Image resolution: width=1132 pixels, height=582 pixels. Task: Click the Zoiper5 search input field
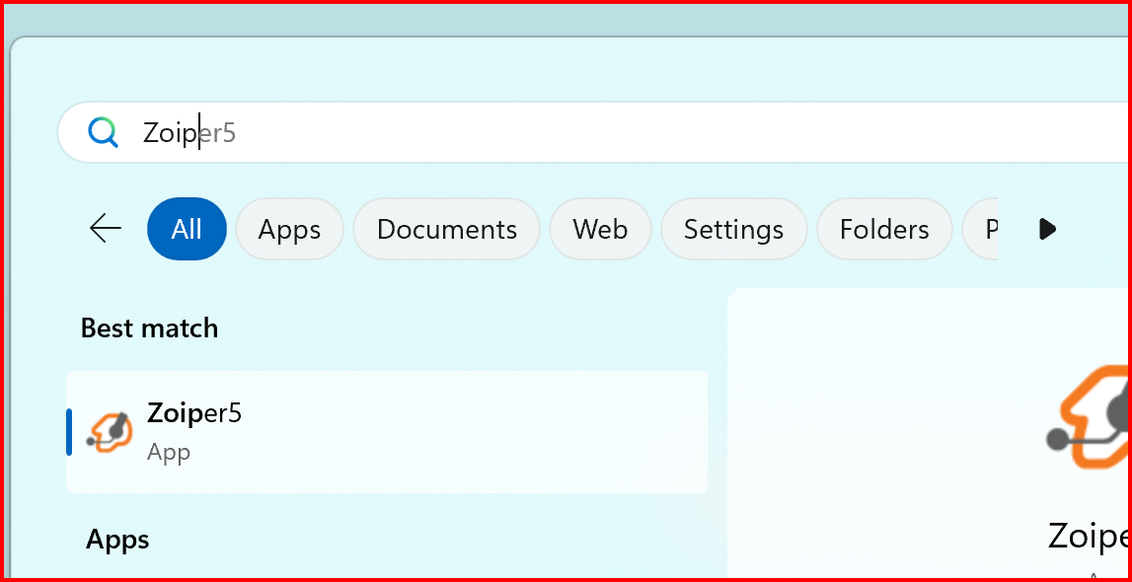click(594, 133)
